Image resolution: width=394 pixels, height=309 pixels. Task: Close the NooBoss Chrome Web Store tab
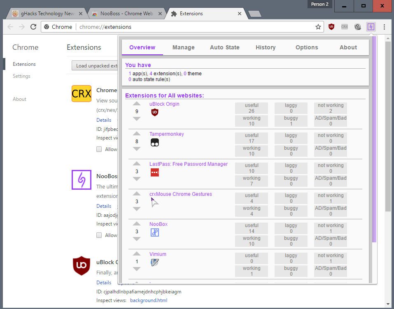pos(160,14)
